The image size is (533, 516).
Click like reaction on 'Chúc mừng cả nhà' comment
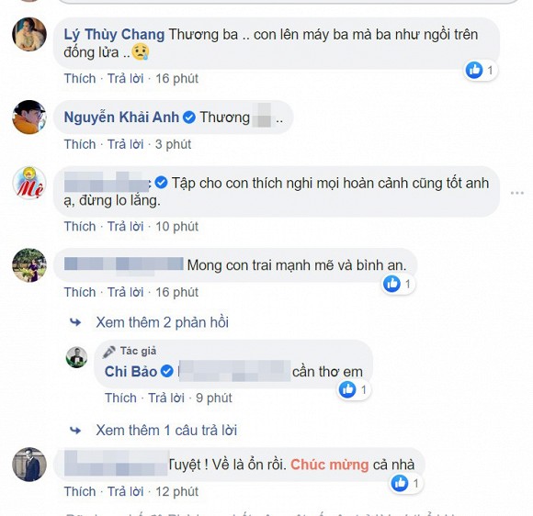point(400,483)
